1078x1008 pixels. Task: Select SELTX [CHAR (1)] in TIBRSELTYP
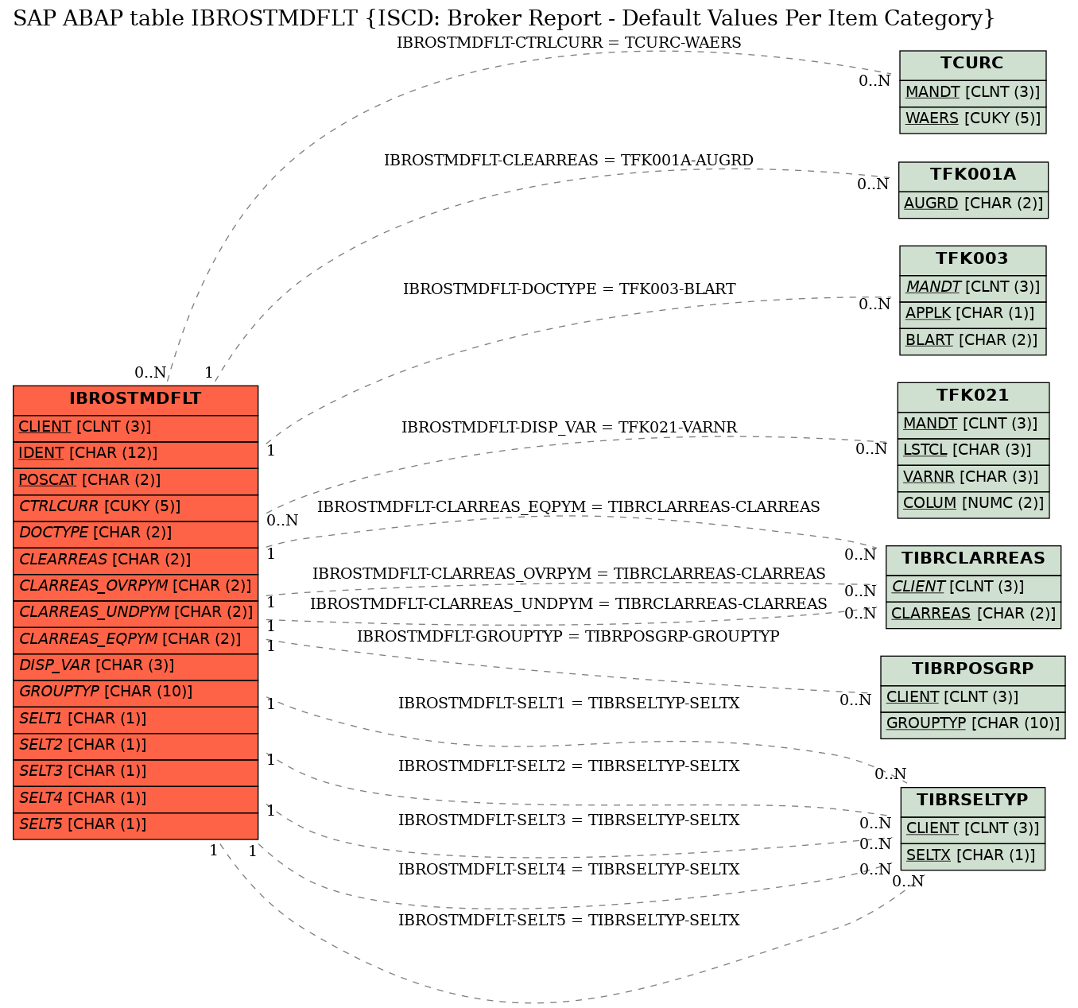pyautogui.click(x=972, y=856)
